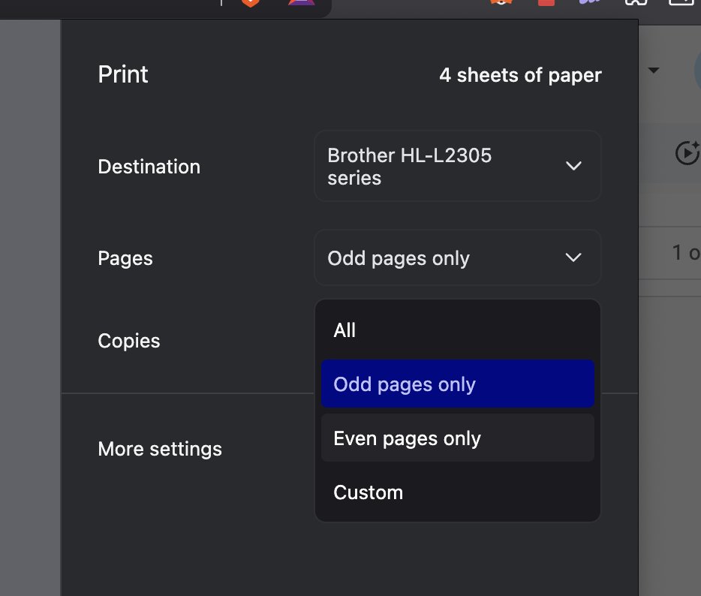Open the Pages dropdown chevron
The width and height of the screenshot is (701, 596).
pos(573,257)
